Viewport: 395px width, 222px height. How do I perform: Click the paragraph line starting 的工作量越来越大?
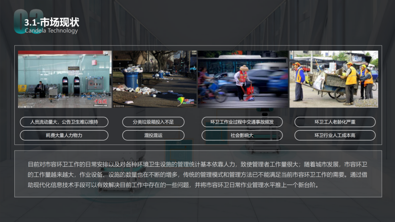(x=197, y=175)
